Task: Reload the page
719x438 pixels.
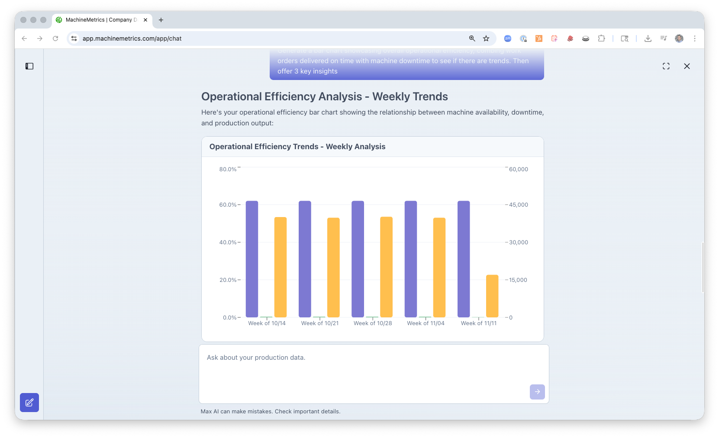Action: tap(55, 38)
